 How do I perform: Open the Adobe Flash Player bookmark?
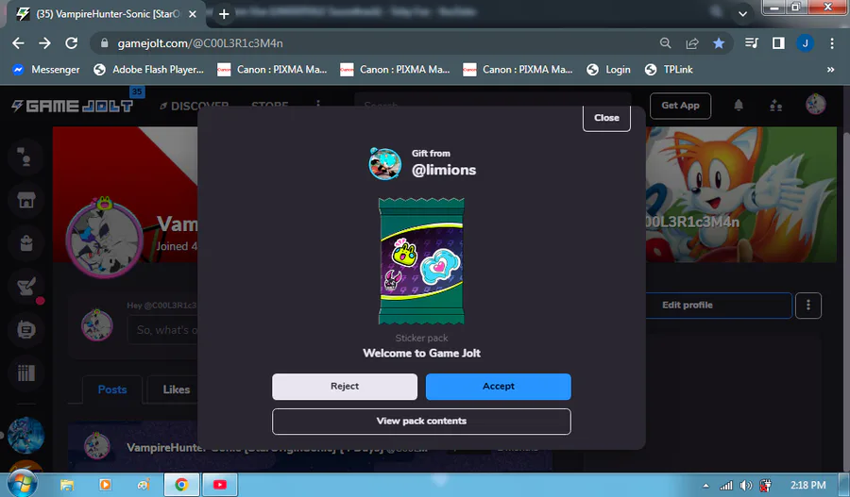149,69
